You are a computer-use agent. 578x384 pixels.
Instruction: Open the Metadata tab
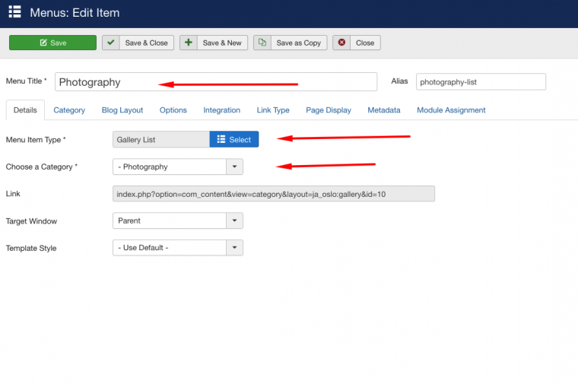tap(384, 110)
